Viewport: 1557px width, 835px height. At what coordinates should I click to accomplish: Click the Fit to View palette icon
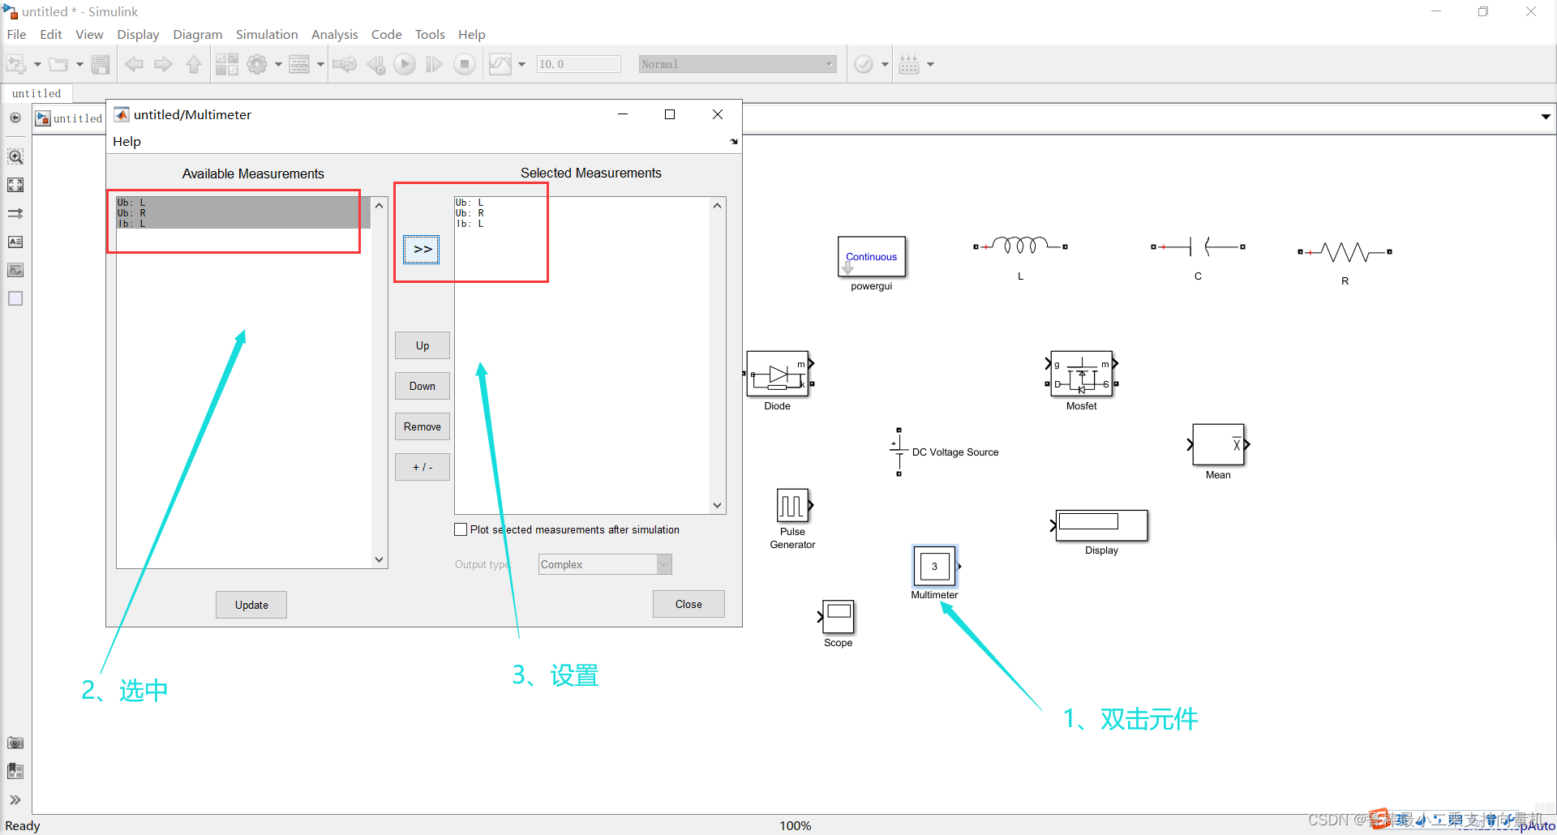pos(15,185)
